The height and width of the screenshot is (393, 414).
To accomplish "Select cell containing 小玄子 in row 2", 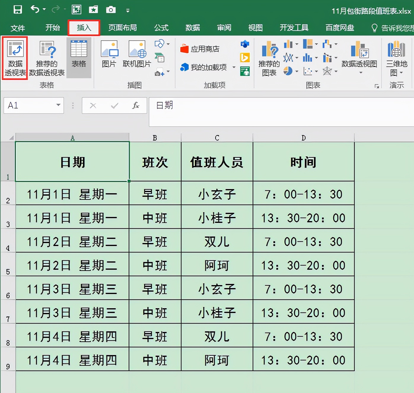I will click(217, 194).
